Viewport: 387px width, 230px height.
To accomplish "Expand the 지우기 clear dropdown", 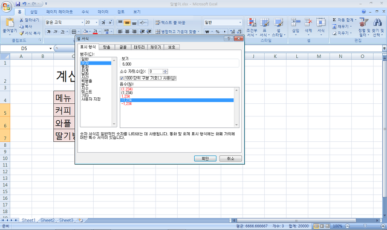I will click(x=351, y=33).
